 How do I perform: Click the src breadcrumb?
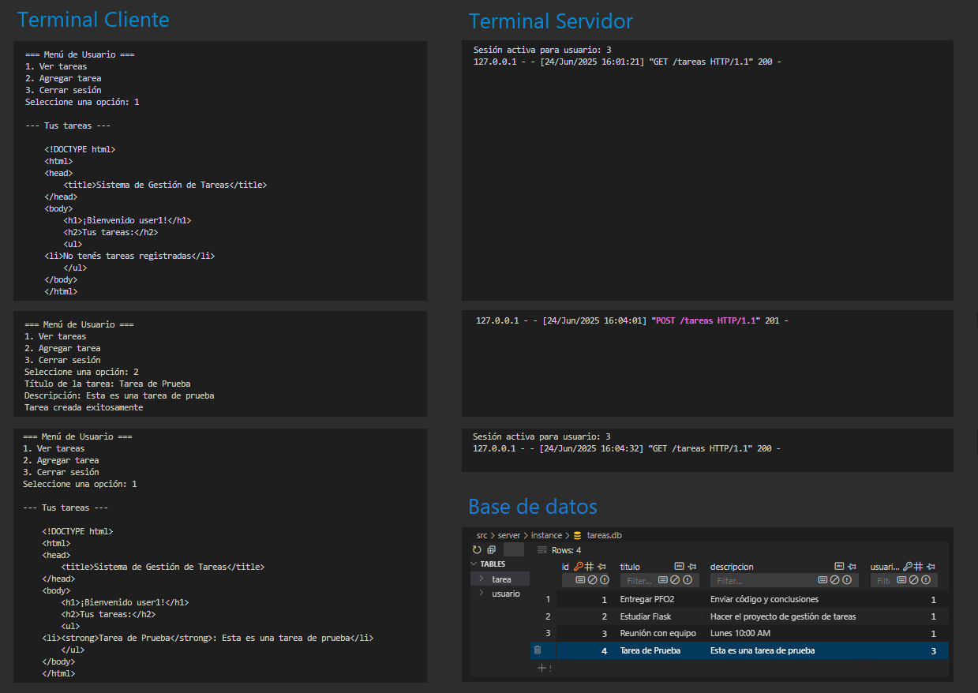click(482, 535)
